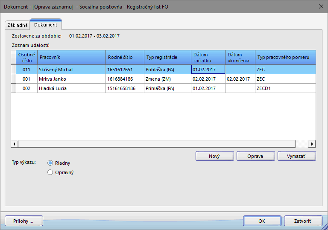
Task: Sort by the Pracovník column header
Action: 71,57
